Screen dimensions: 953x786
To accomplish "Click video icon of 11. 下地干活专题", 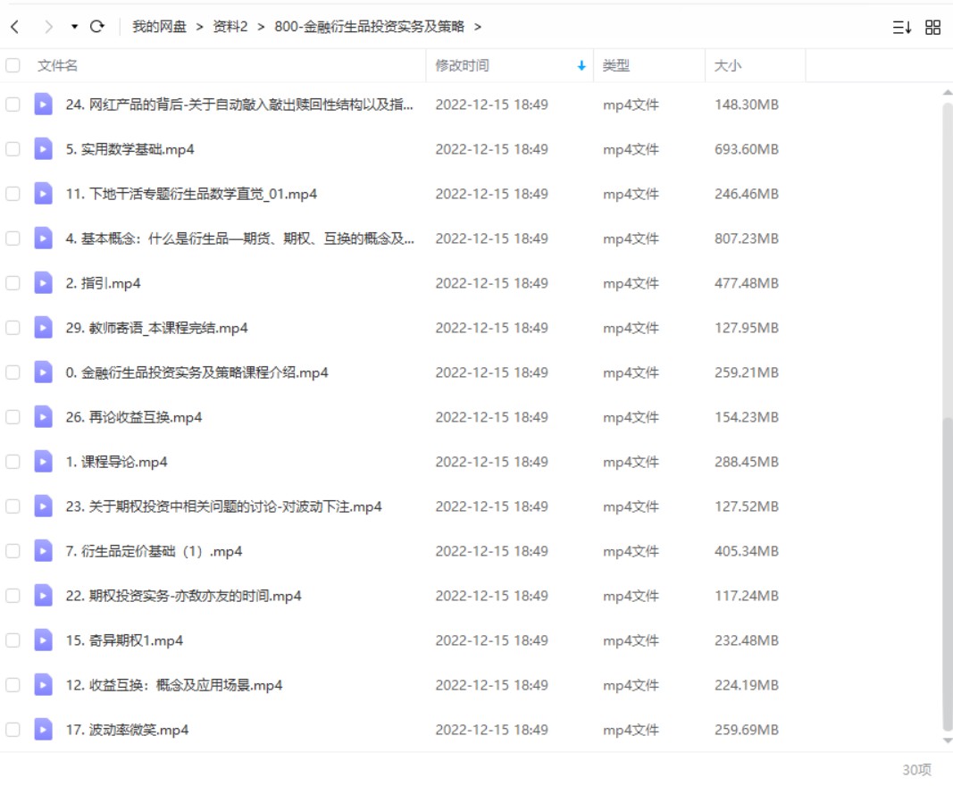I will coord(43,194).
